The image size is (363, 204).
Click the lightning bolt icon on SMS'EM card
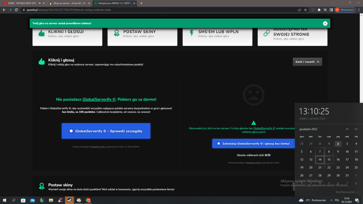coord(192,33)
